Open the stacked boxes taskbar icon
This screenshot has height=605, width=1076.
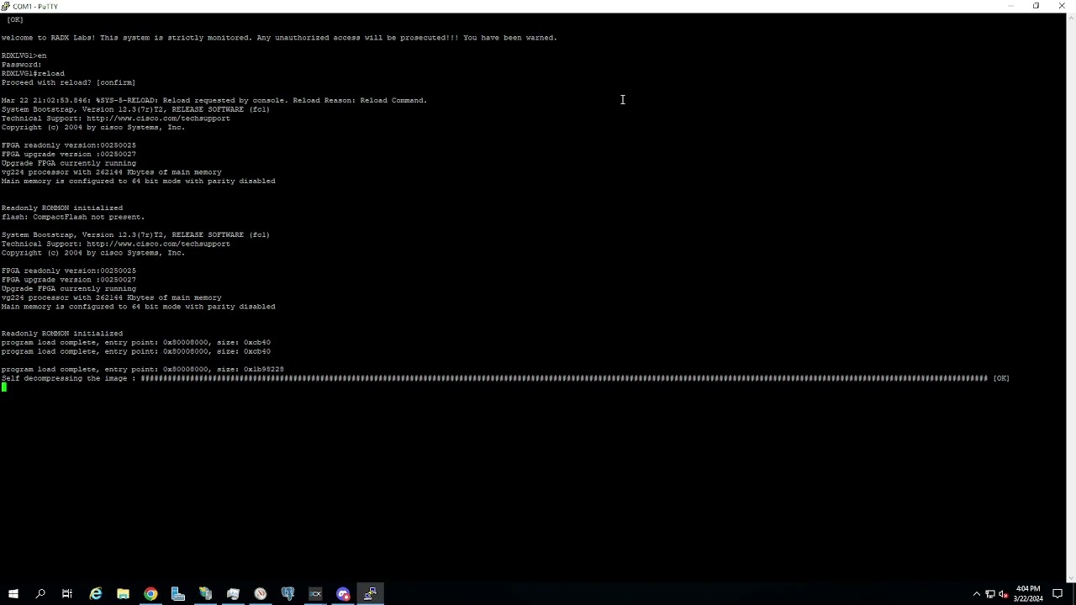click(x=205, y=594)
